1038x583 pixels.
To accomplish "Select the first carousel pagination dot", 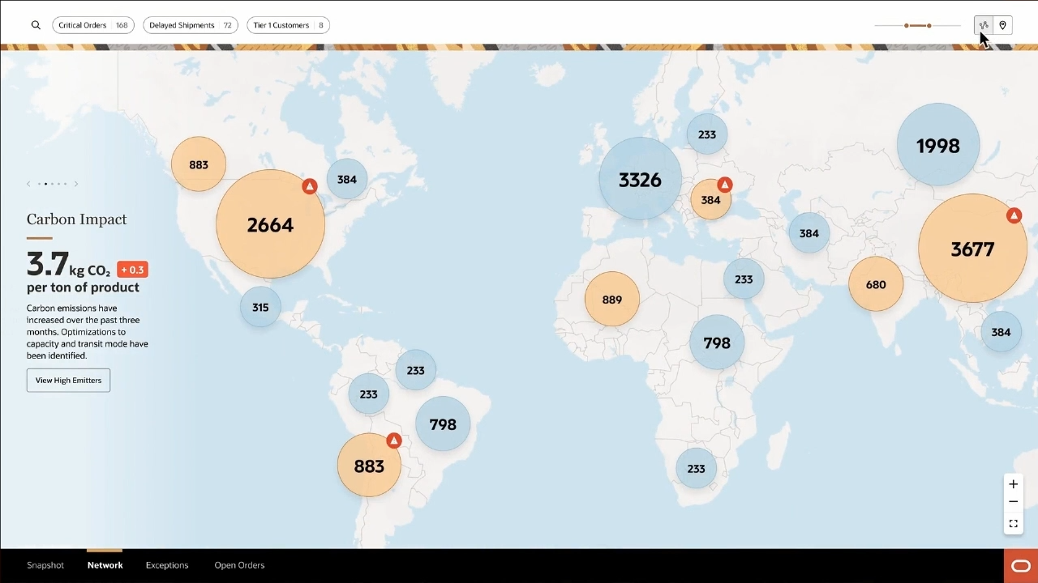I will (x=39, y=184).
